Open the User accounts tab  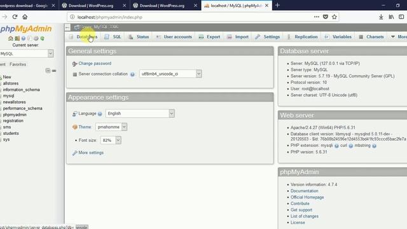pyautogui.click(x=174, y=37)
